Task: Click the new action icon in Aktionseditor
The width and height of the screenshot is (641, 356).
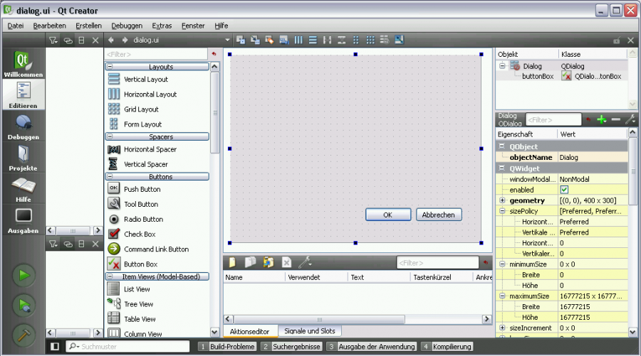Action: [232, 262]
